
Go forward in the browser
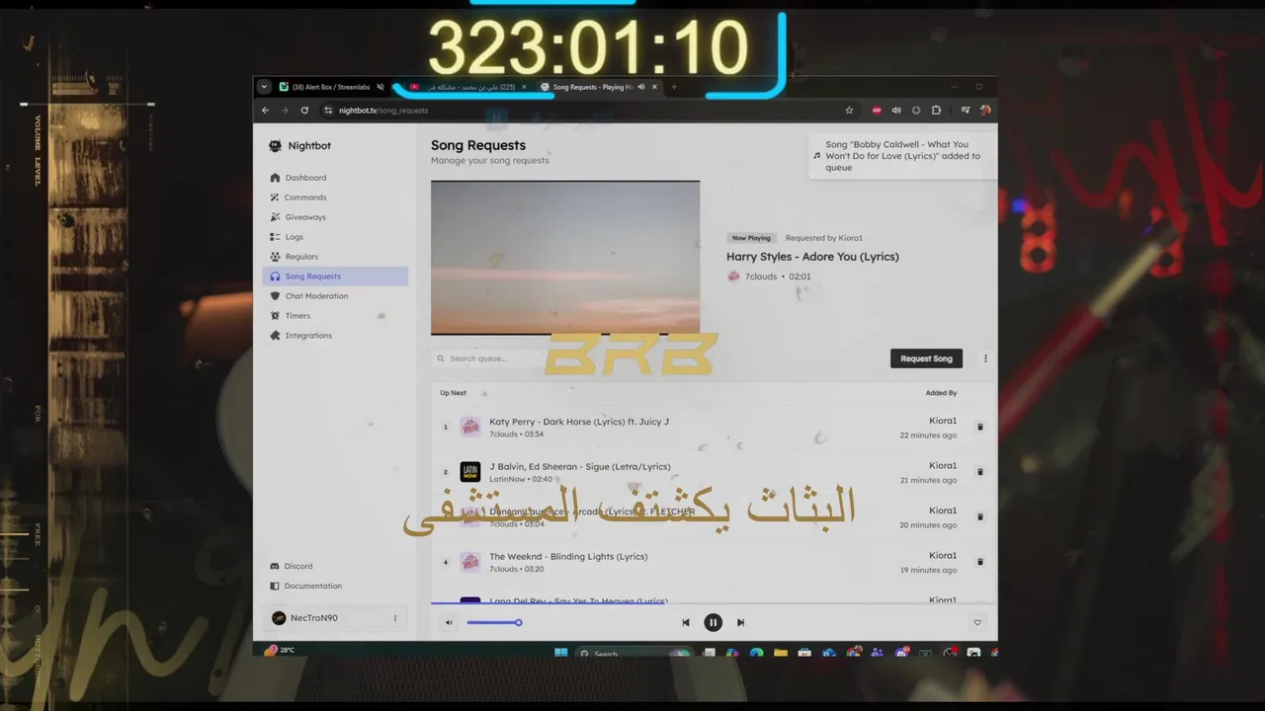point(285,111)
